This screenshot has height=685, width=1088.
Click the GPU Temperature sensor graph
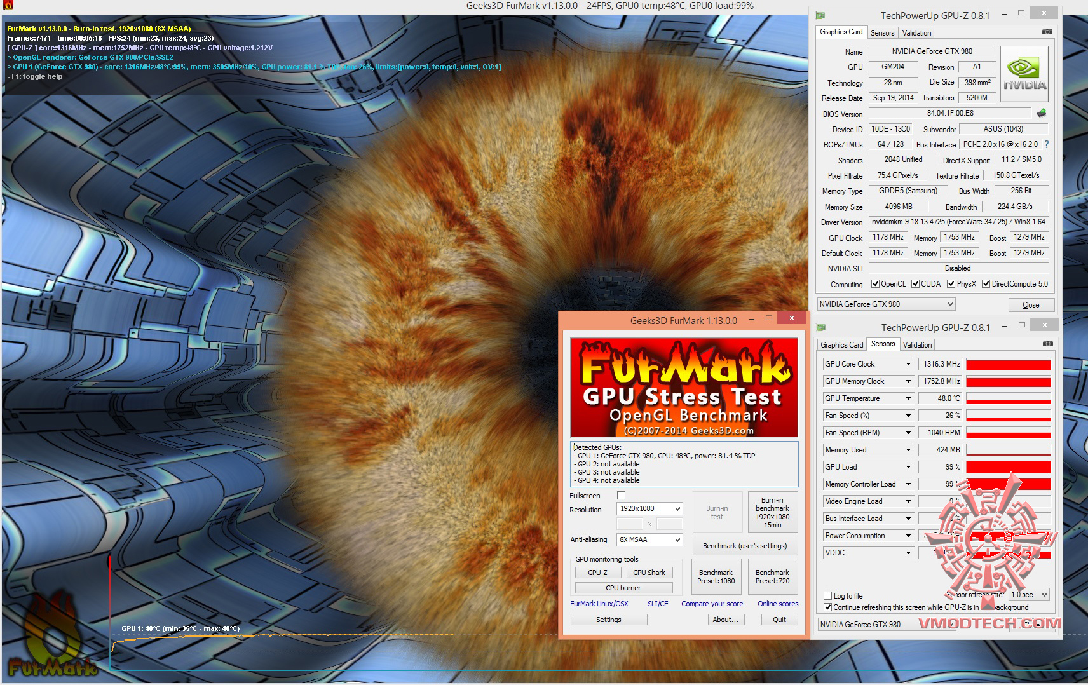coord(1008,398)
